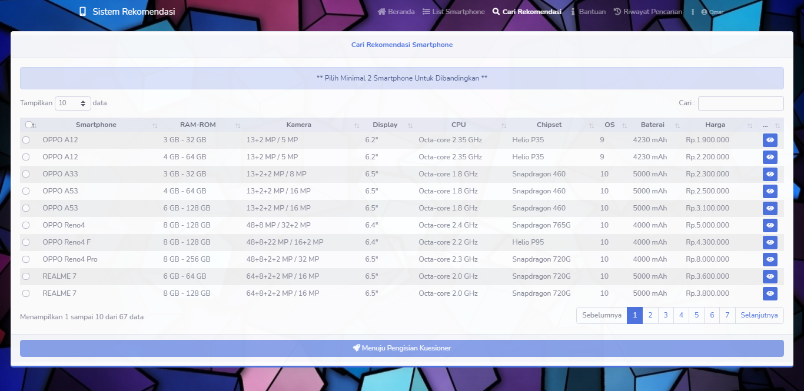Click the Selanjutnya pagination button

(759, 315)
